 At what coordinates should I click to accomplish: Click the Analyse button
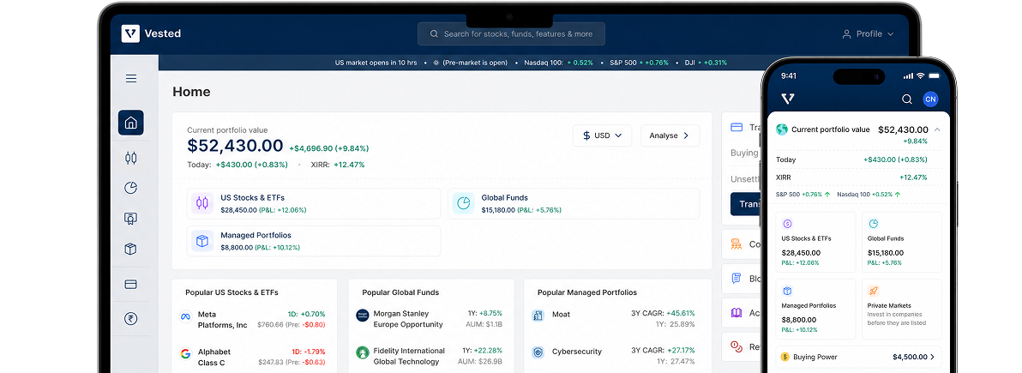[670, 135]
